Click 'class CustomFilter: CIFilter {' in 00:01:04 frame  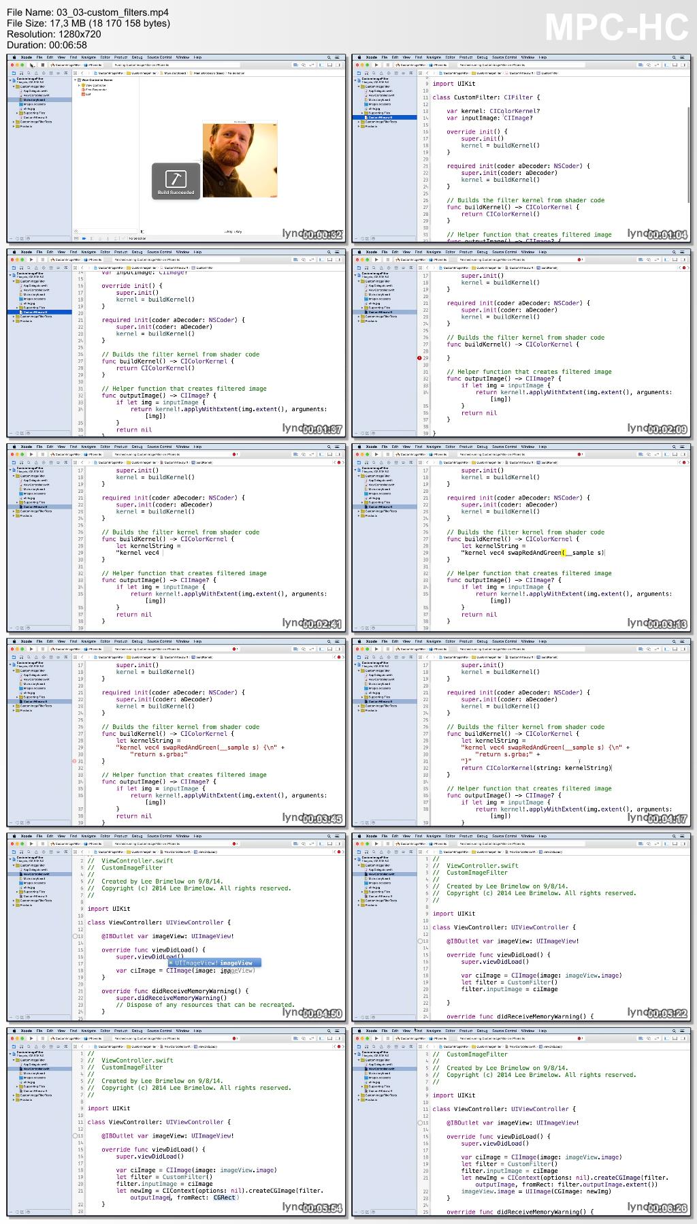486,97
